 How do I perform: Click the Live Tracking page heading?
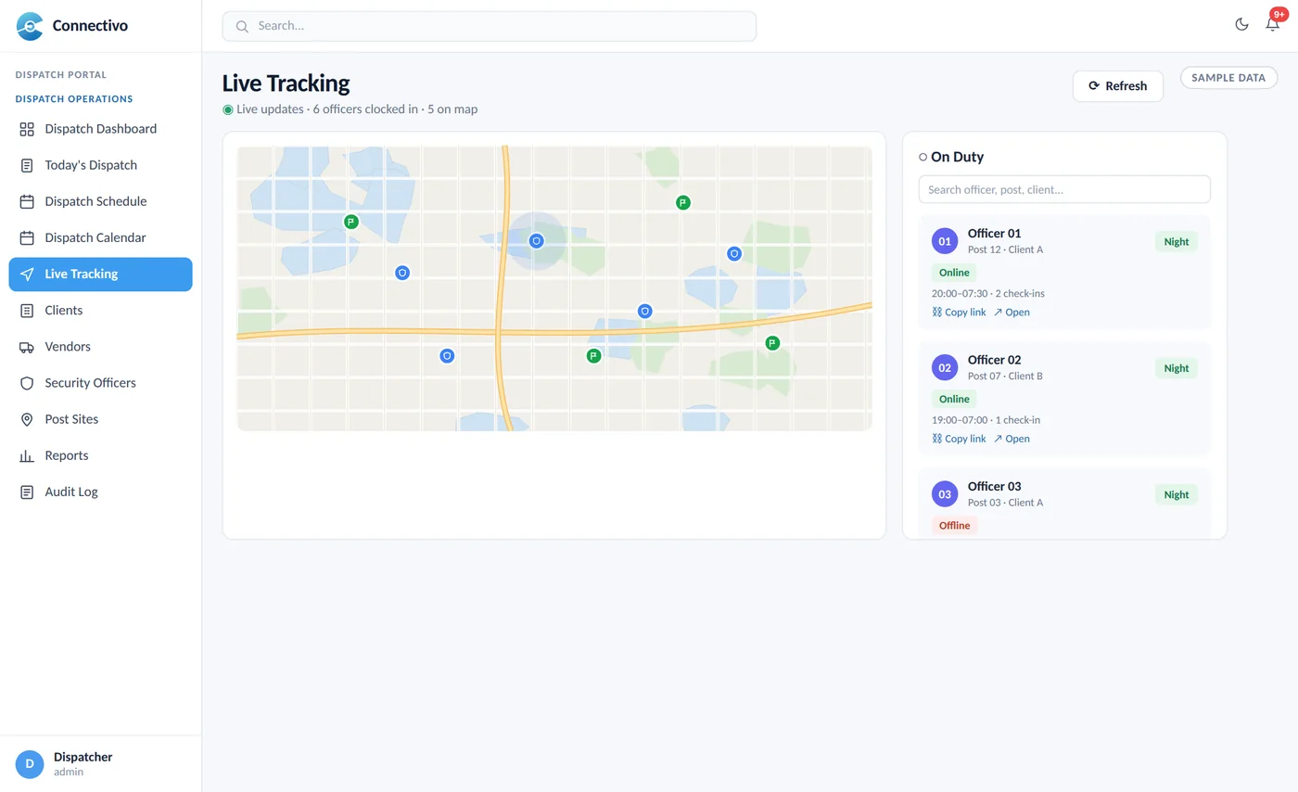[286, 83]
